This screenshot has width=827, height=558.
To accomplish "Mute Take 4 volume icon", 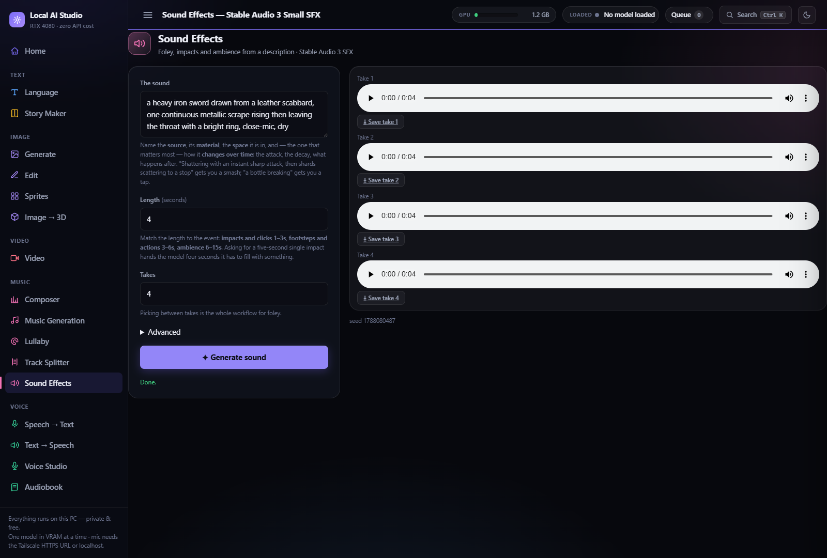I will [x=789, y=274].
